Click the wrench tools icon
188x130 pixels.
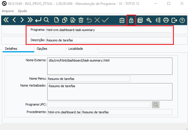pyautogui.click(x=149, y=20)
